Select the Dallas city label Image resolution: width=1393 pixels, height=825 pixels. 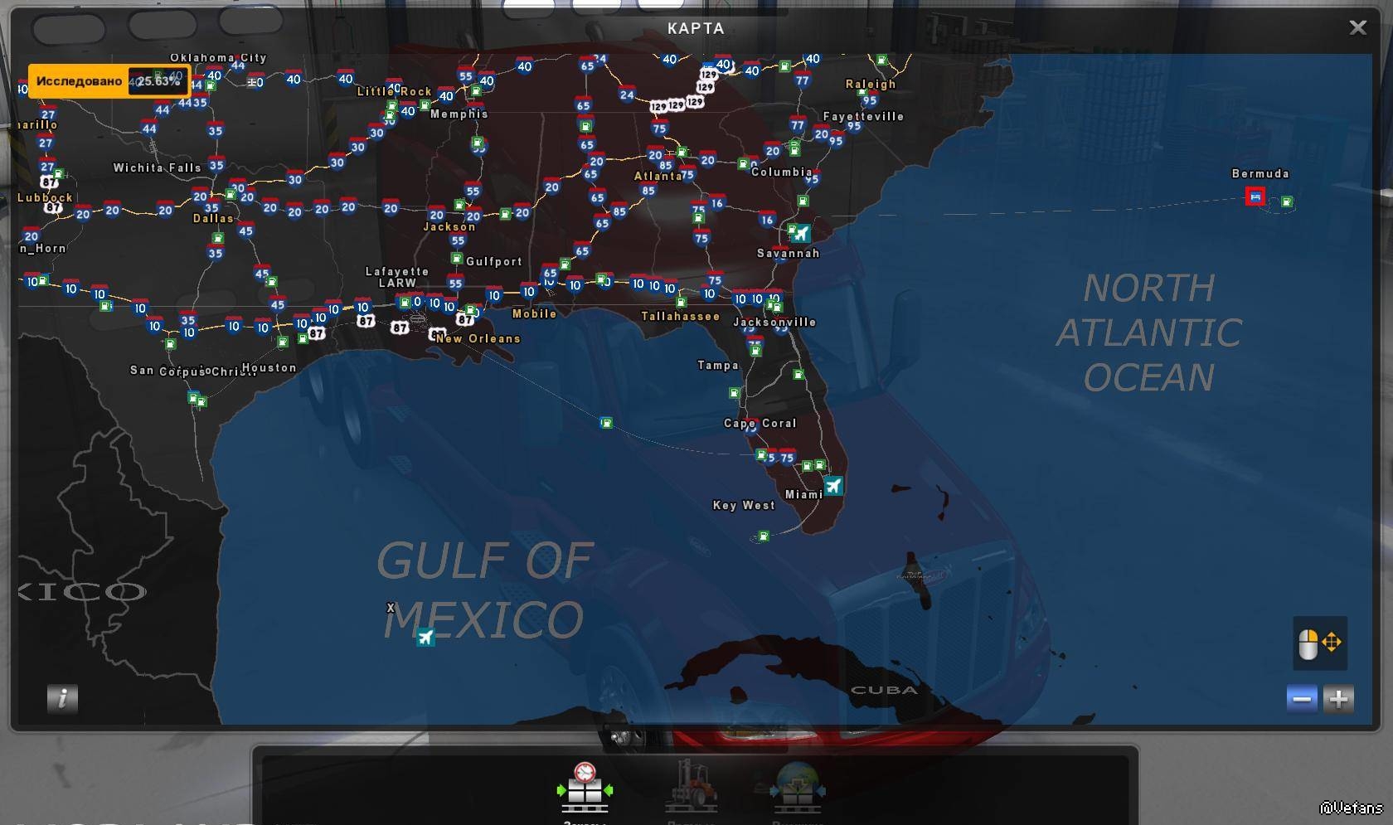(213, 218)
